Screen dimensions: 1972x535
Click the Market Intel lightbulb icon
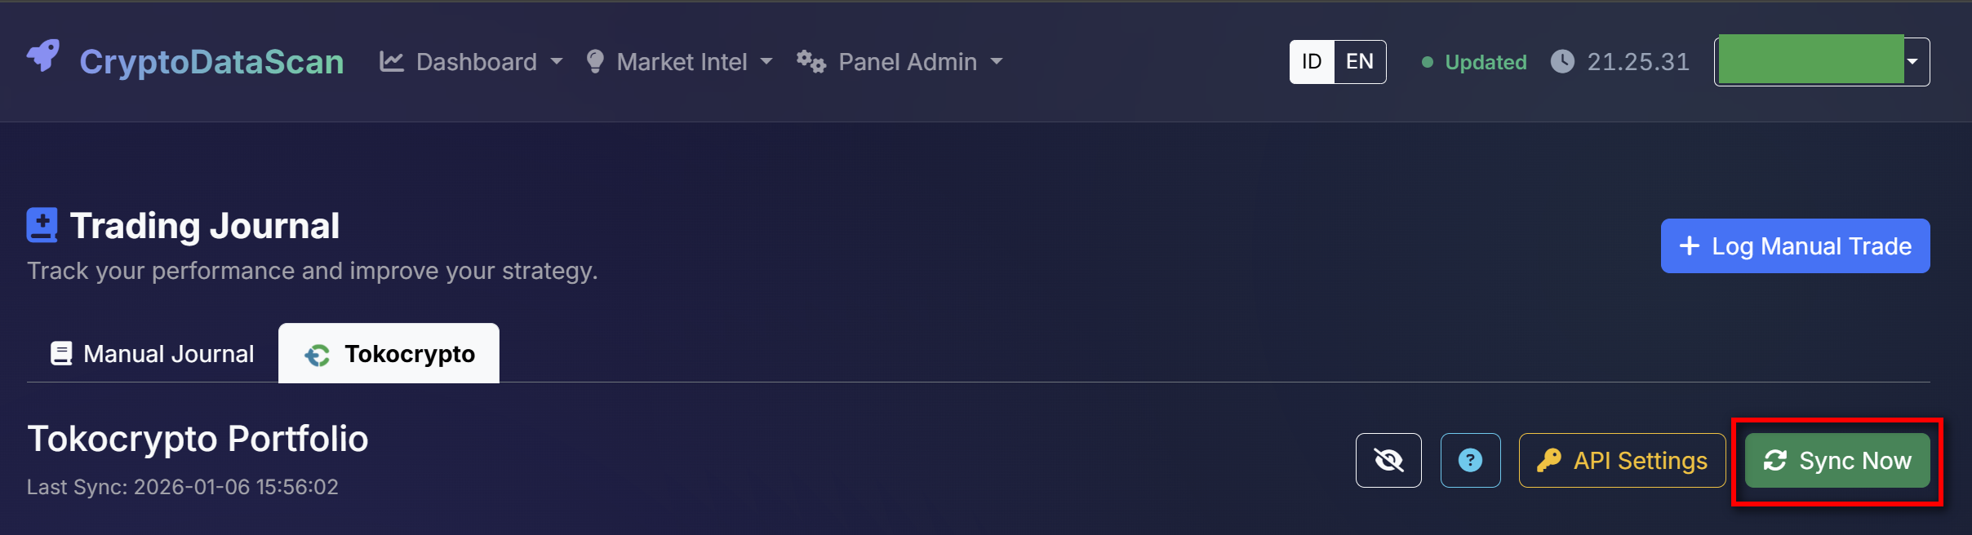[595, 60]
